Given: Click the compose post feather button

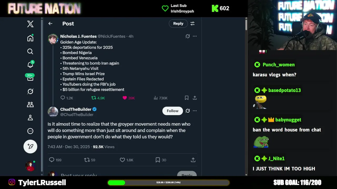Looking at the screenshot, I should [30, 146].
